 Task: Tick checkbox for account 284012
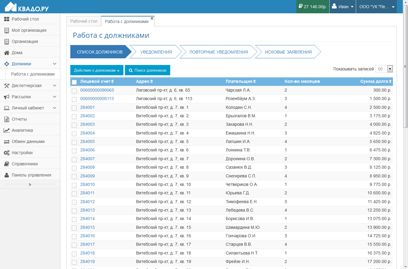click(74, 202)
